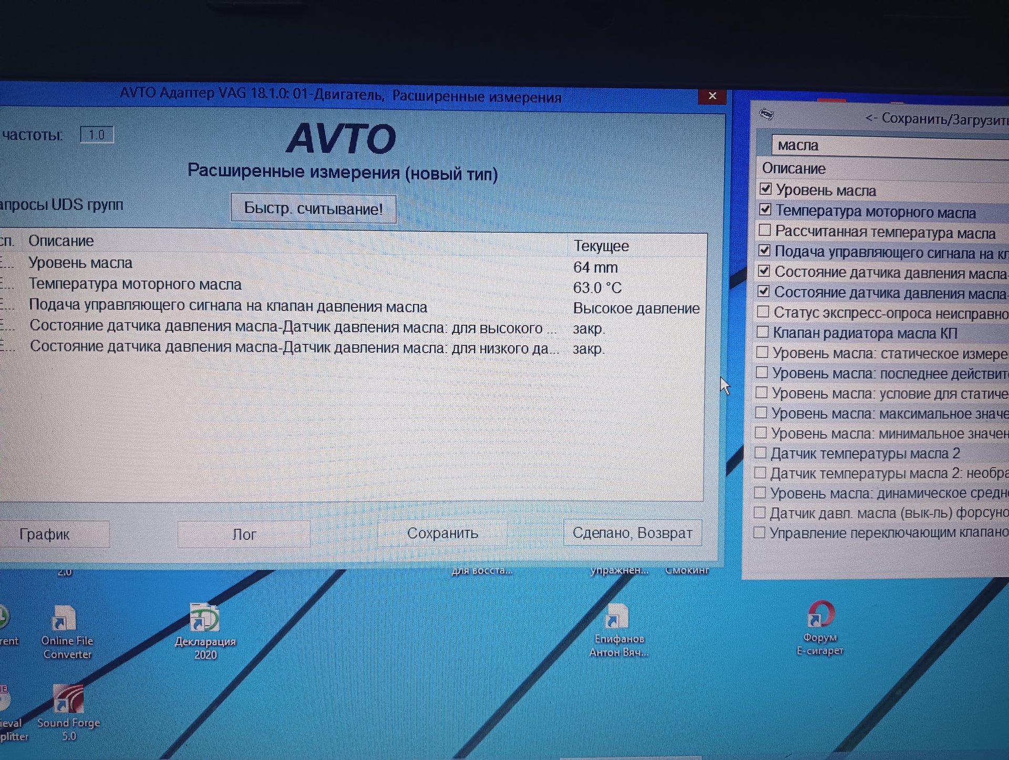Viewport: 1009px width, 760px height.
Task: Click the frequency value field 1.0
Action: coord(97,135)
